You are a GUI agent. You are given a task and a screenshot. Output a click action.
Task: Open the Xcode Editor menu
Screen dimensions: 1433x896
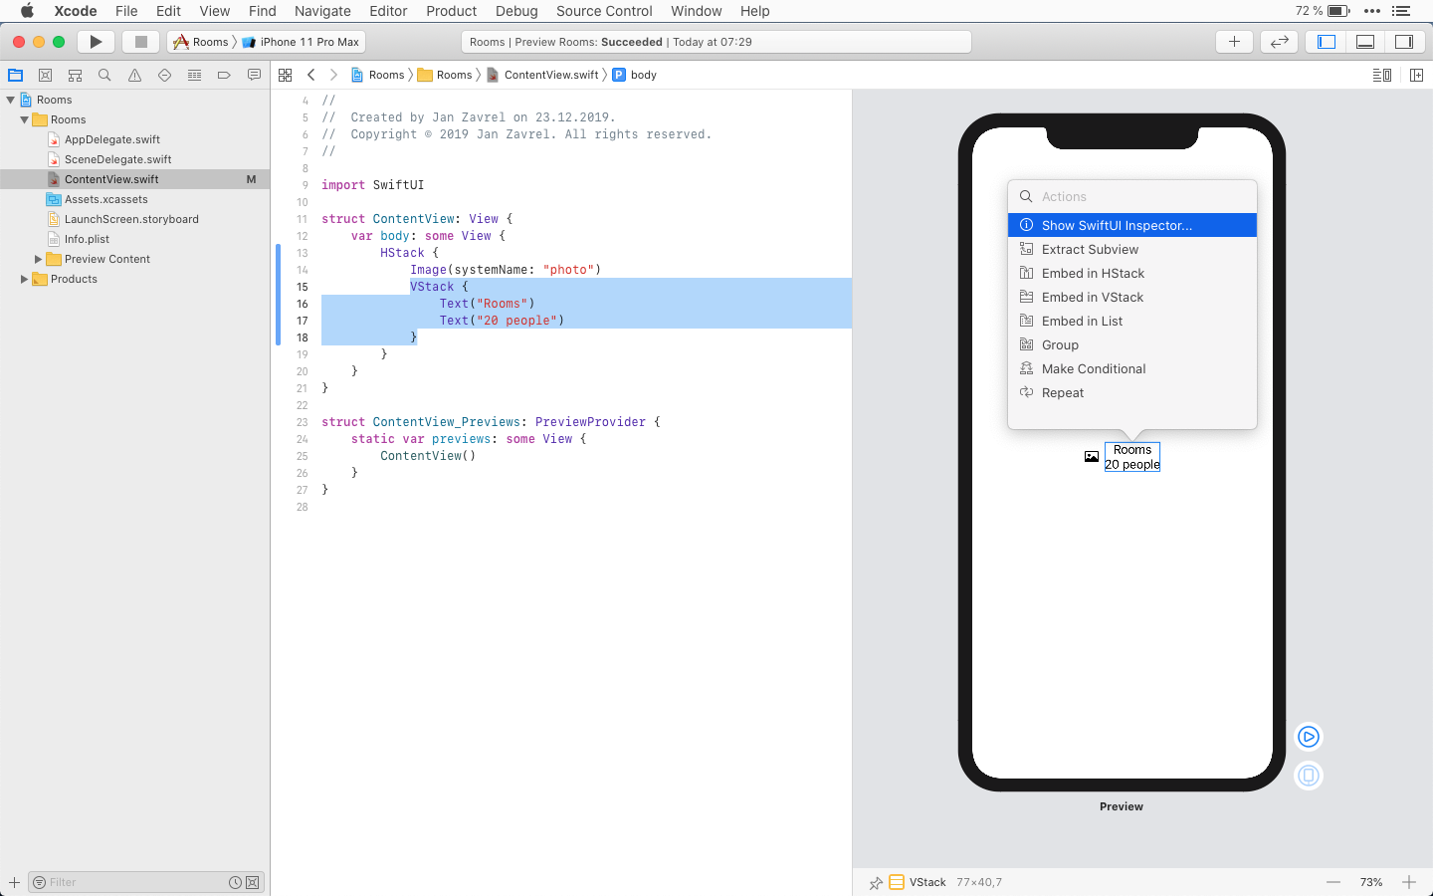(x=388, y=11)
